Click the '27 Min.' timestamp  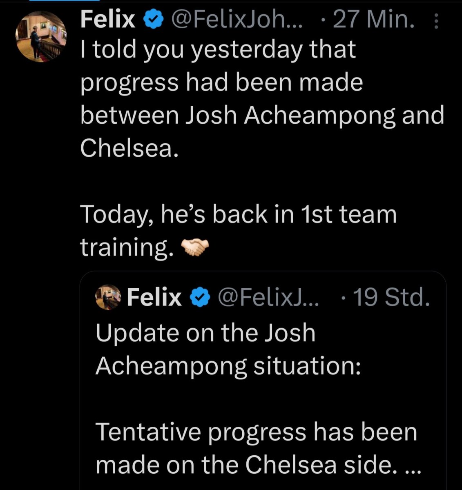click(373, 19)
